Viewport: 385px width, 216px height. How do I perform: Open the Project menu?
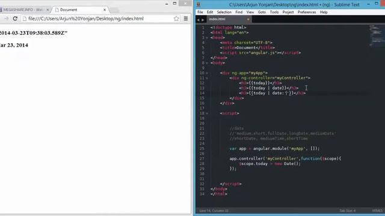[x=288, y=12]
